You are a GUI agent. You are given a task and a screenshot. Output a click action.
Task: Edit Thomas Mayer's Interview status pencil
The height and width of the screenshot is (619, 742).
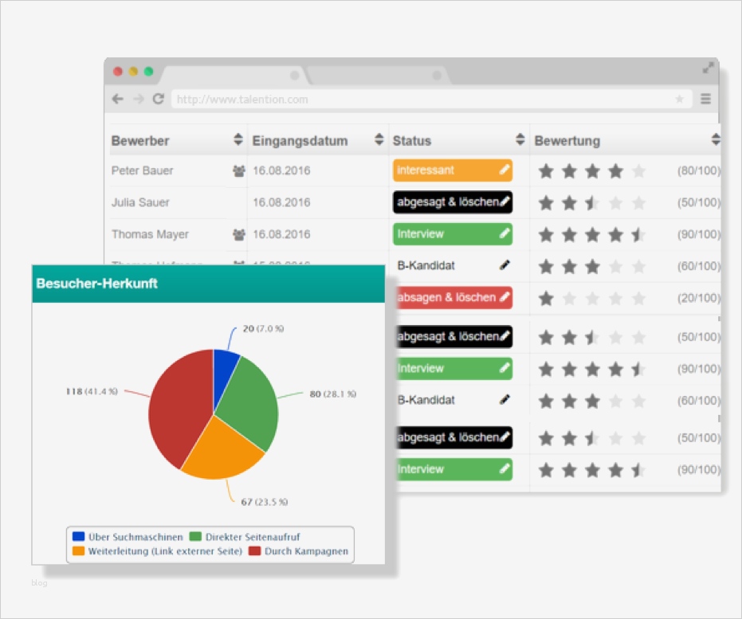click(x=504, y=233)
